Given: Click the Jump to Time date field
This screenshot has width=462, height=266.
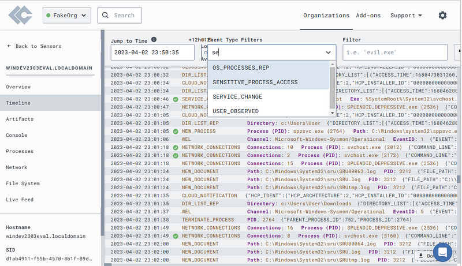Looking at the screenshot, I should [x=152, y=53].
